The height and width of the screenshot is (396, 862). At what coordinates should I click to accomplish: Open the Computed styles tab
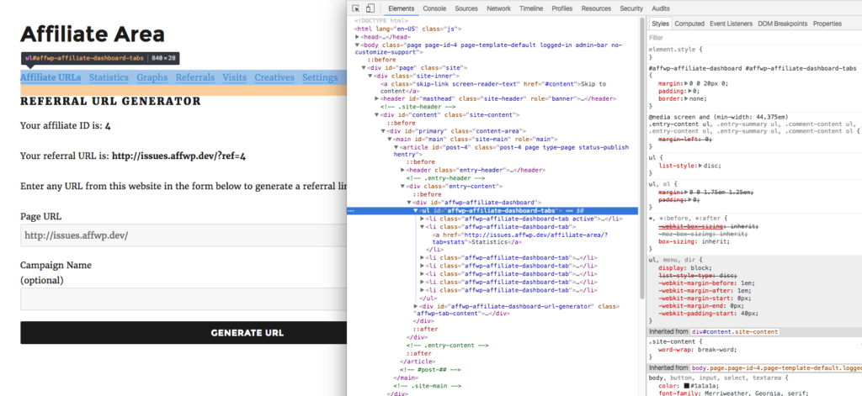[x=689, y=24]
